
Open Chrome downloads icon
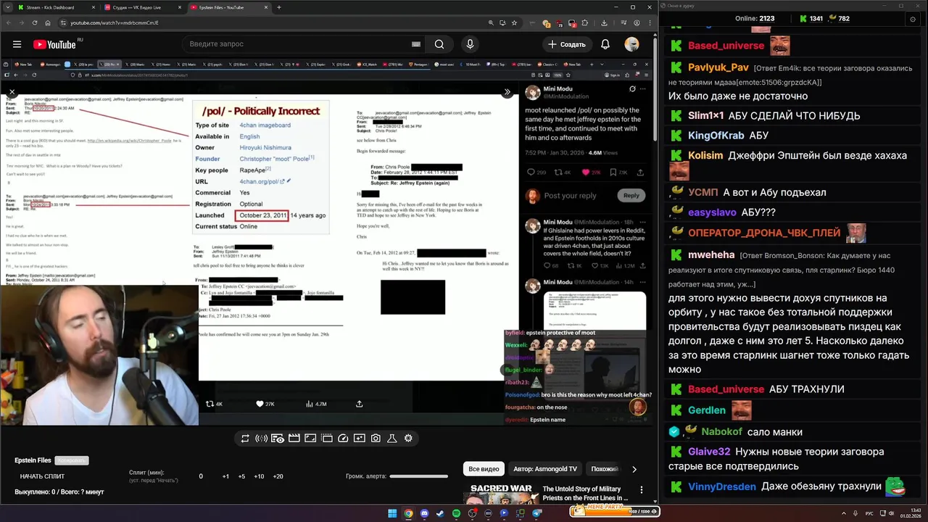[604, 22]
